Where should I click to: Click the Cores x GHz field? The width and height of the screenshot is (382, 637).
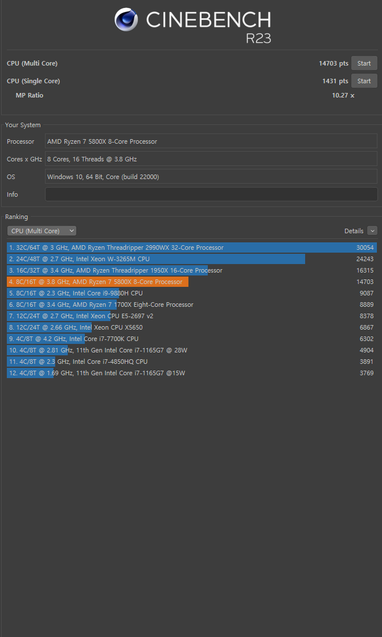[x=211, y=159]
